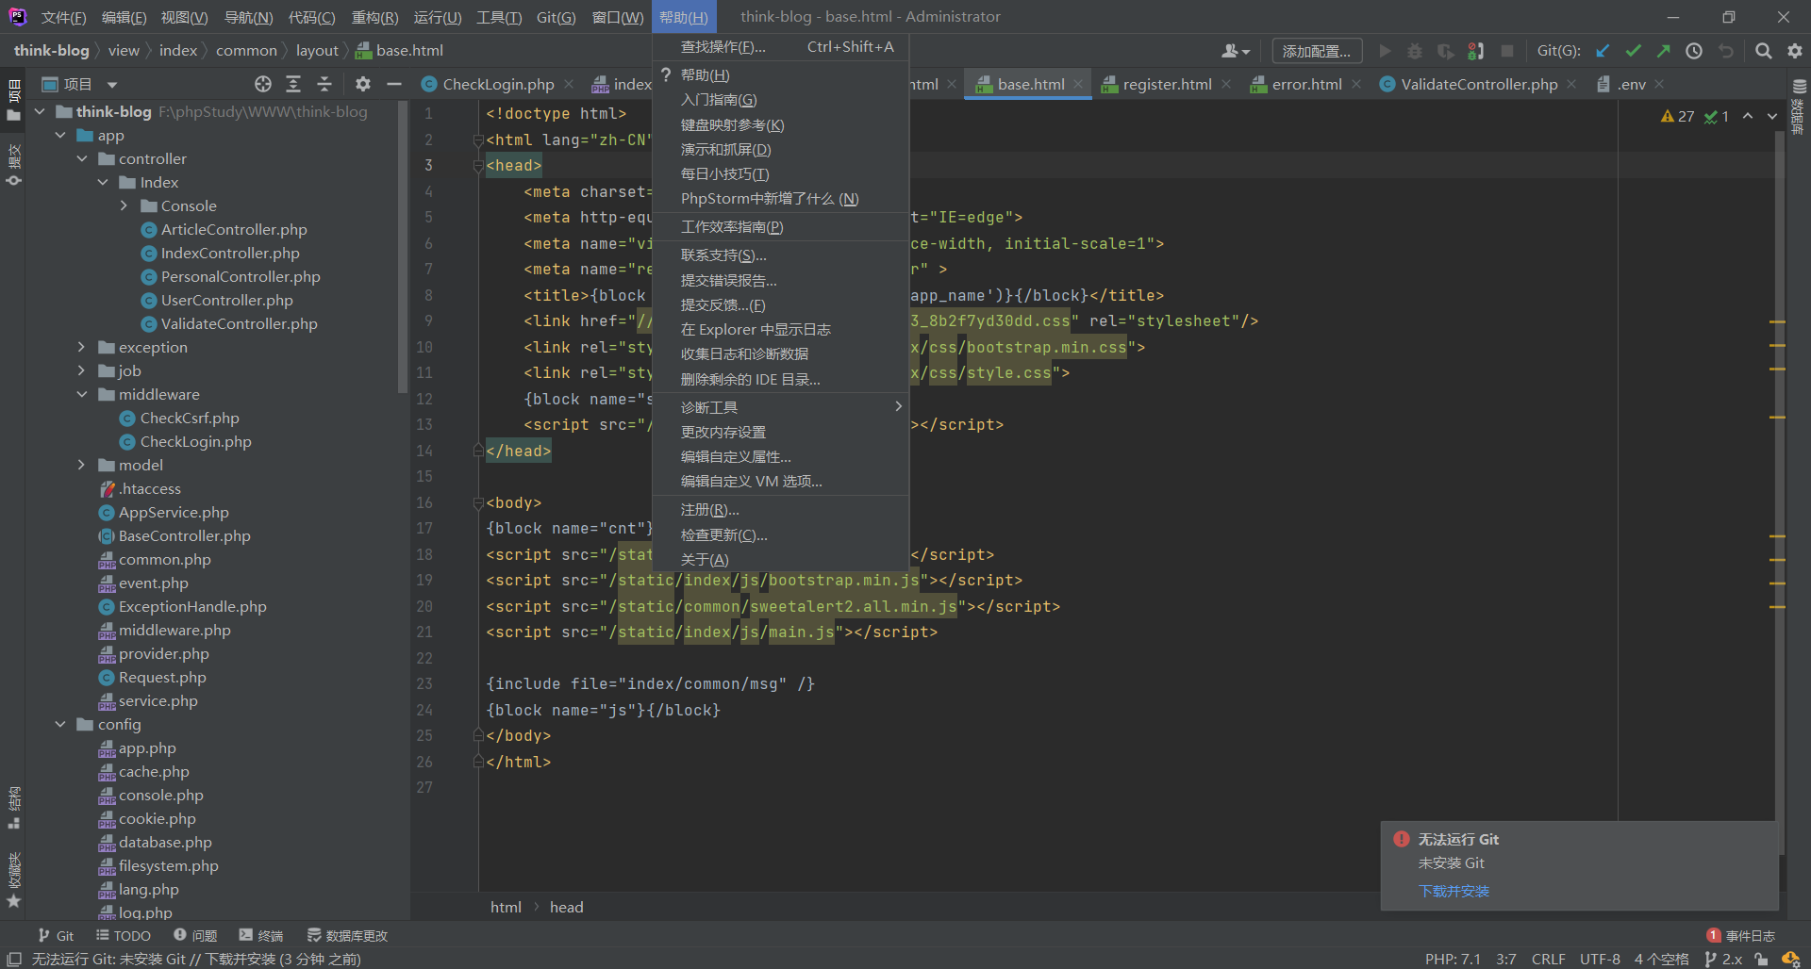Viewport: 1811px width, 969px height.
Task: Click the Stop square icon
Action: [x=1507, y=51]
